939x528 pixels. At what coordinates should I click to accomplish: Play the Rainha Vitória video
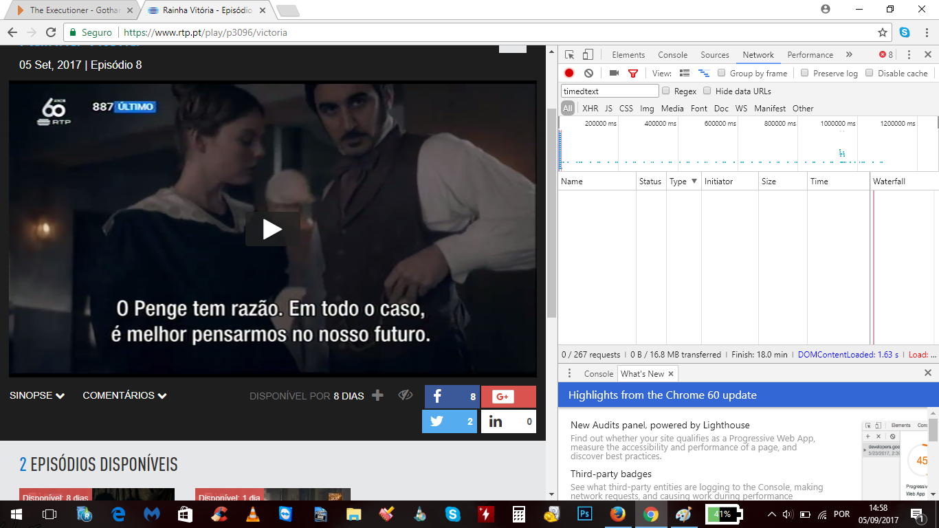click(272, 229)
